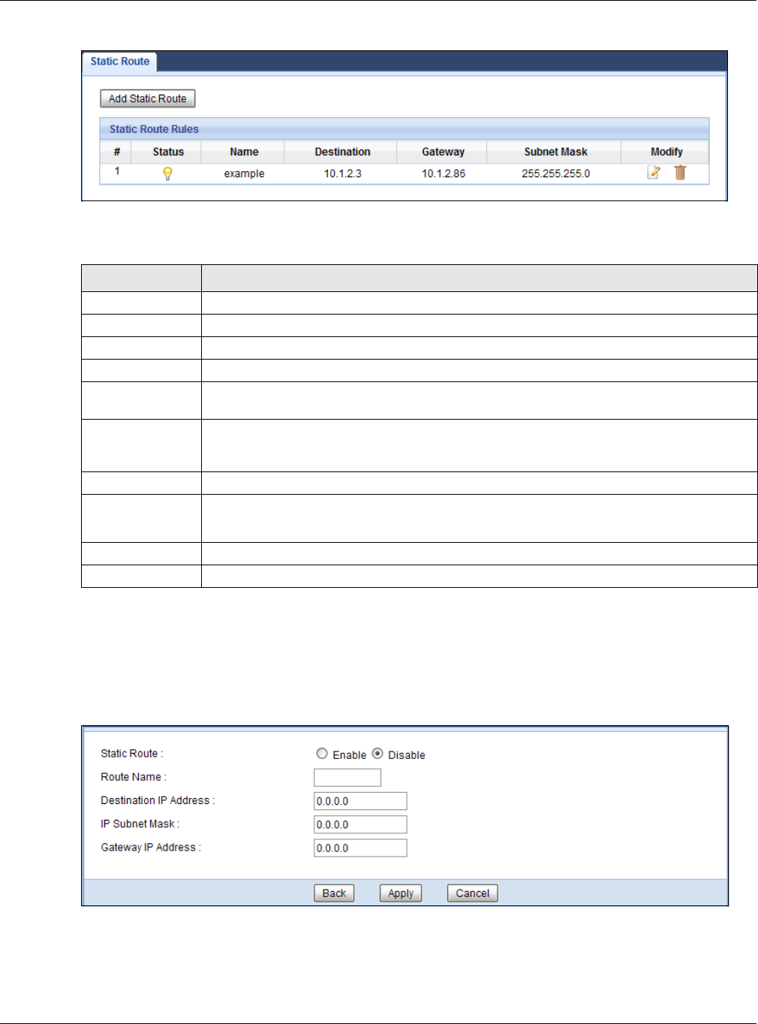This screenshot has height=1024, width=758.
Task: Click the Gateway column header
Action: tap(443, 152)
